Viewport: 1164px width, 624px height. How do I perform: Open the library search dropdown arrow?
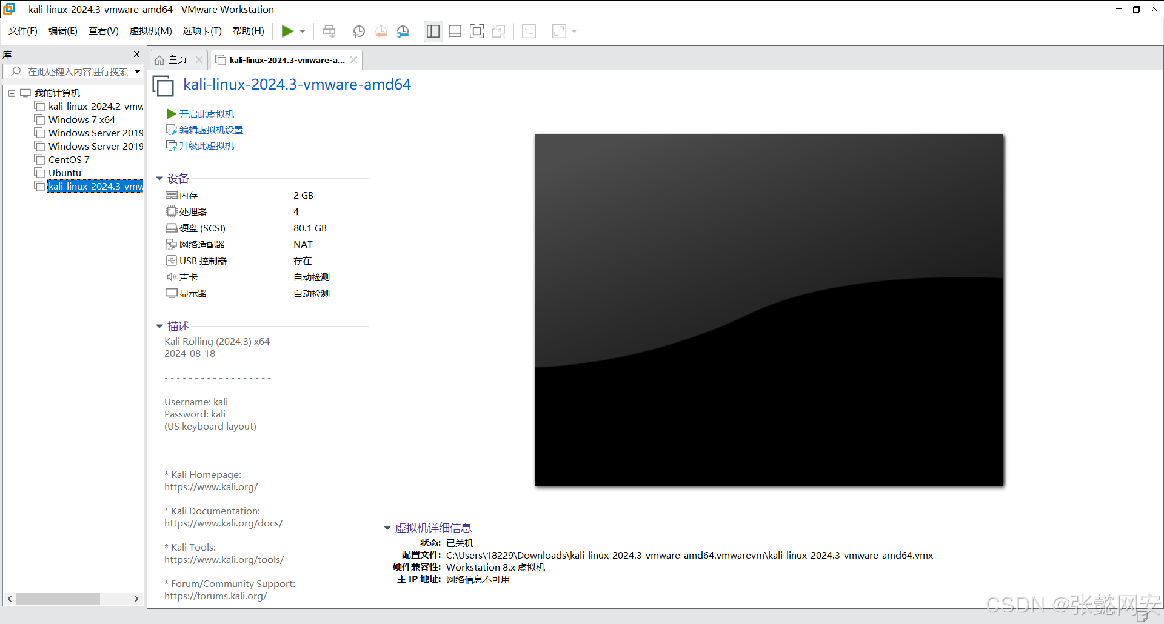[138, 71]
